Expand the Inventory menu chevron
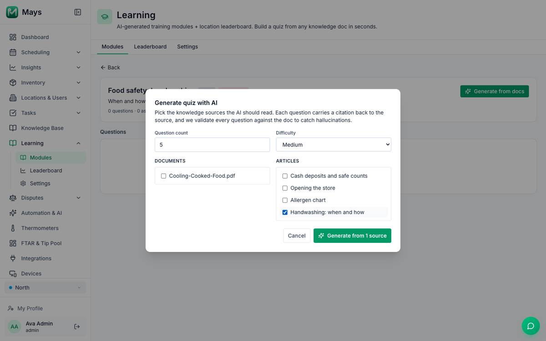Screen dimensions: 546x341 click(x=78, y=83)
